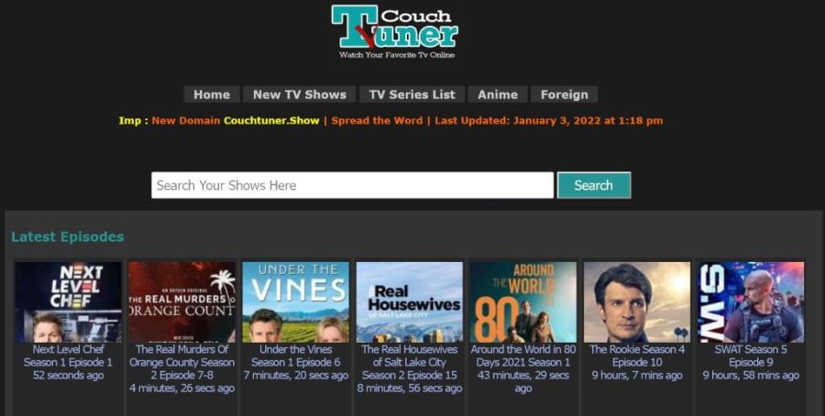Image resolution: width=825 pixels, height=416 pixels.
Task: Click Under the Vines Season 1 Episode 6
Action: [296, 356]
